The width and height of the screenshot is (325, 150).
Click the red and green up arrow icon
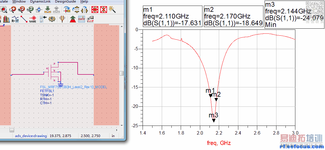click(73, 19)
